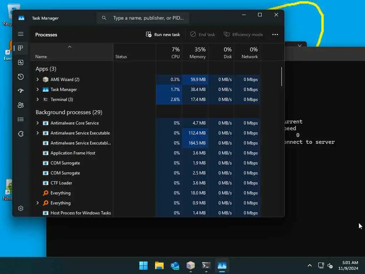Select the Processes page icon in sidebar
This screenshot has width=365, height=274.
[21, 48]
